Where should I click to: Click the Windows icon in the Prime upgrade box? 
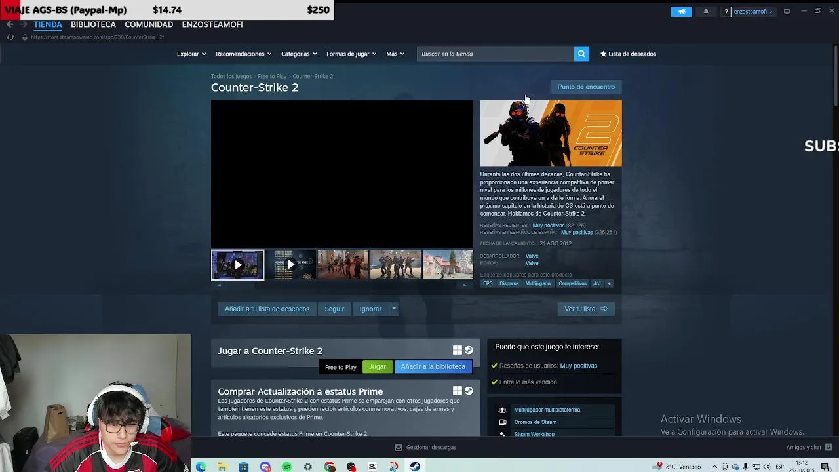pos(458,391)
